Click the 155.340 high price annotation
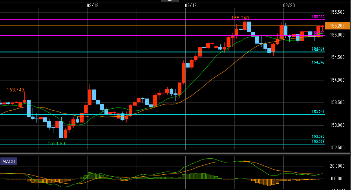Viewport: 351px width, 190px height. [x=240, y=18]
